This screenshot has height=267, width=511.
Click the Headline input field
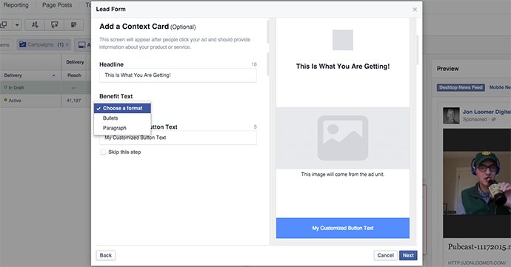pyautogui.click(x=178, y=75)
